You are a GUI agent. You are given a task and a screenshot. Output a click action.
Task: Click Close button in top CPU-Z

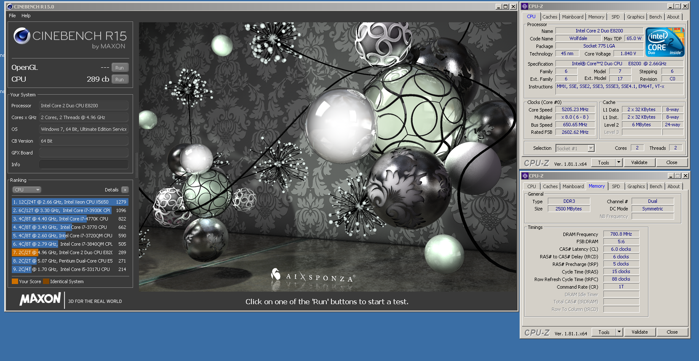pos(672,162)
